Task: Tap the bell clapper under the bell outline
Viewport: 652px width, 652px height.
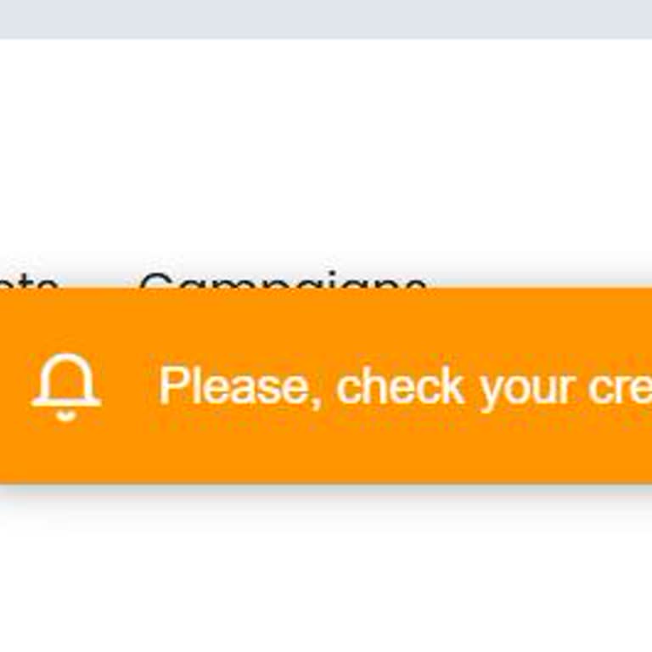Action: point(66,415)
